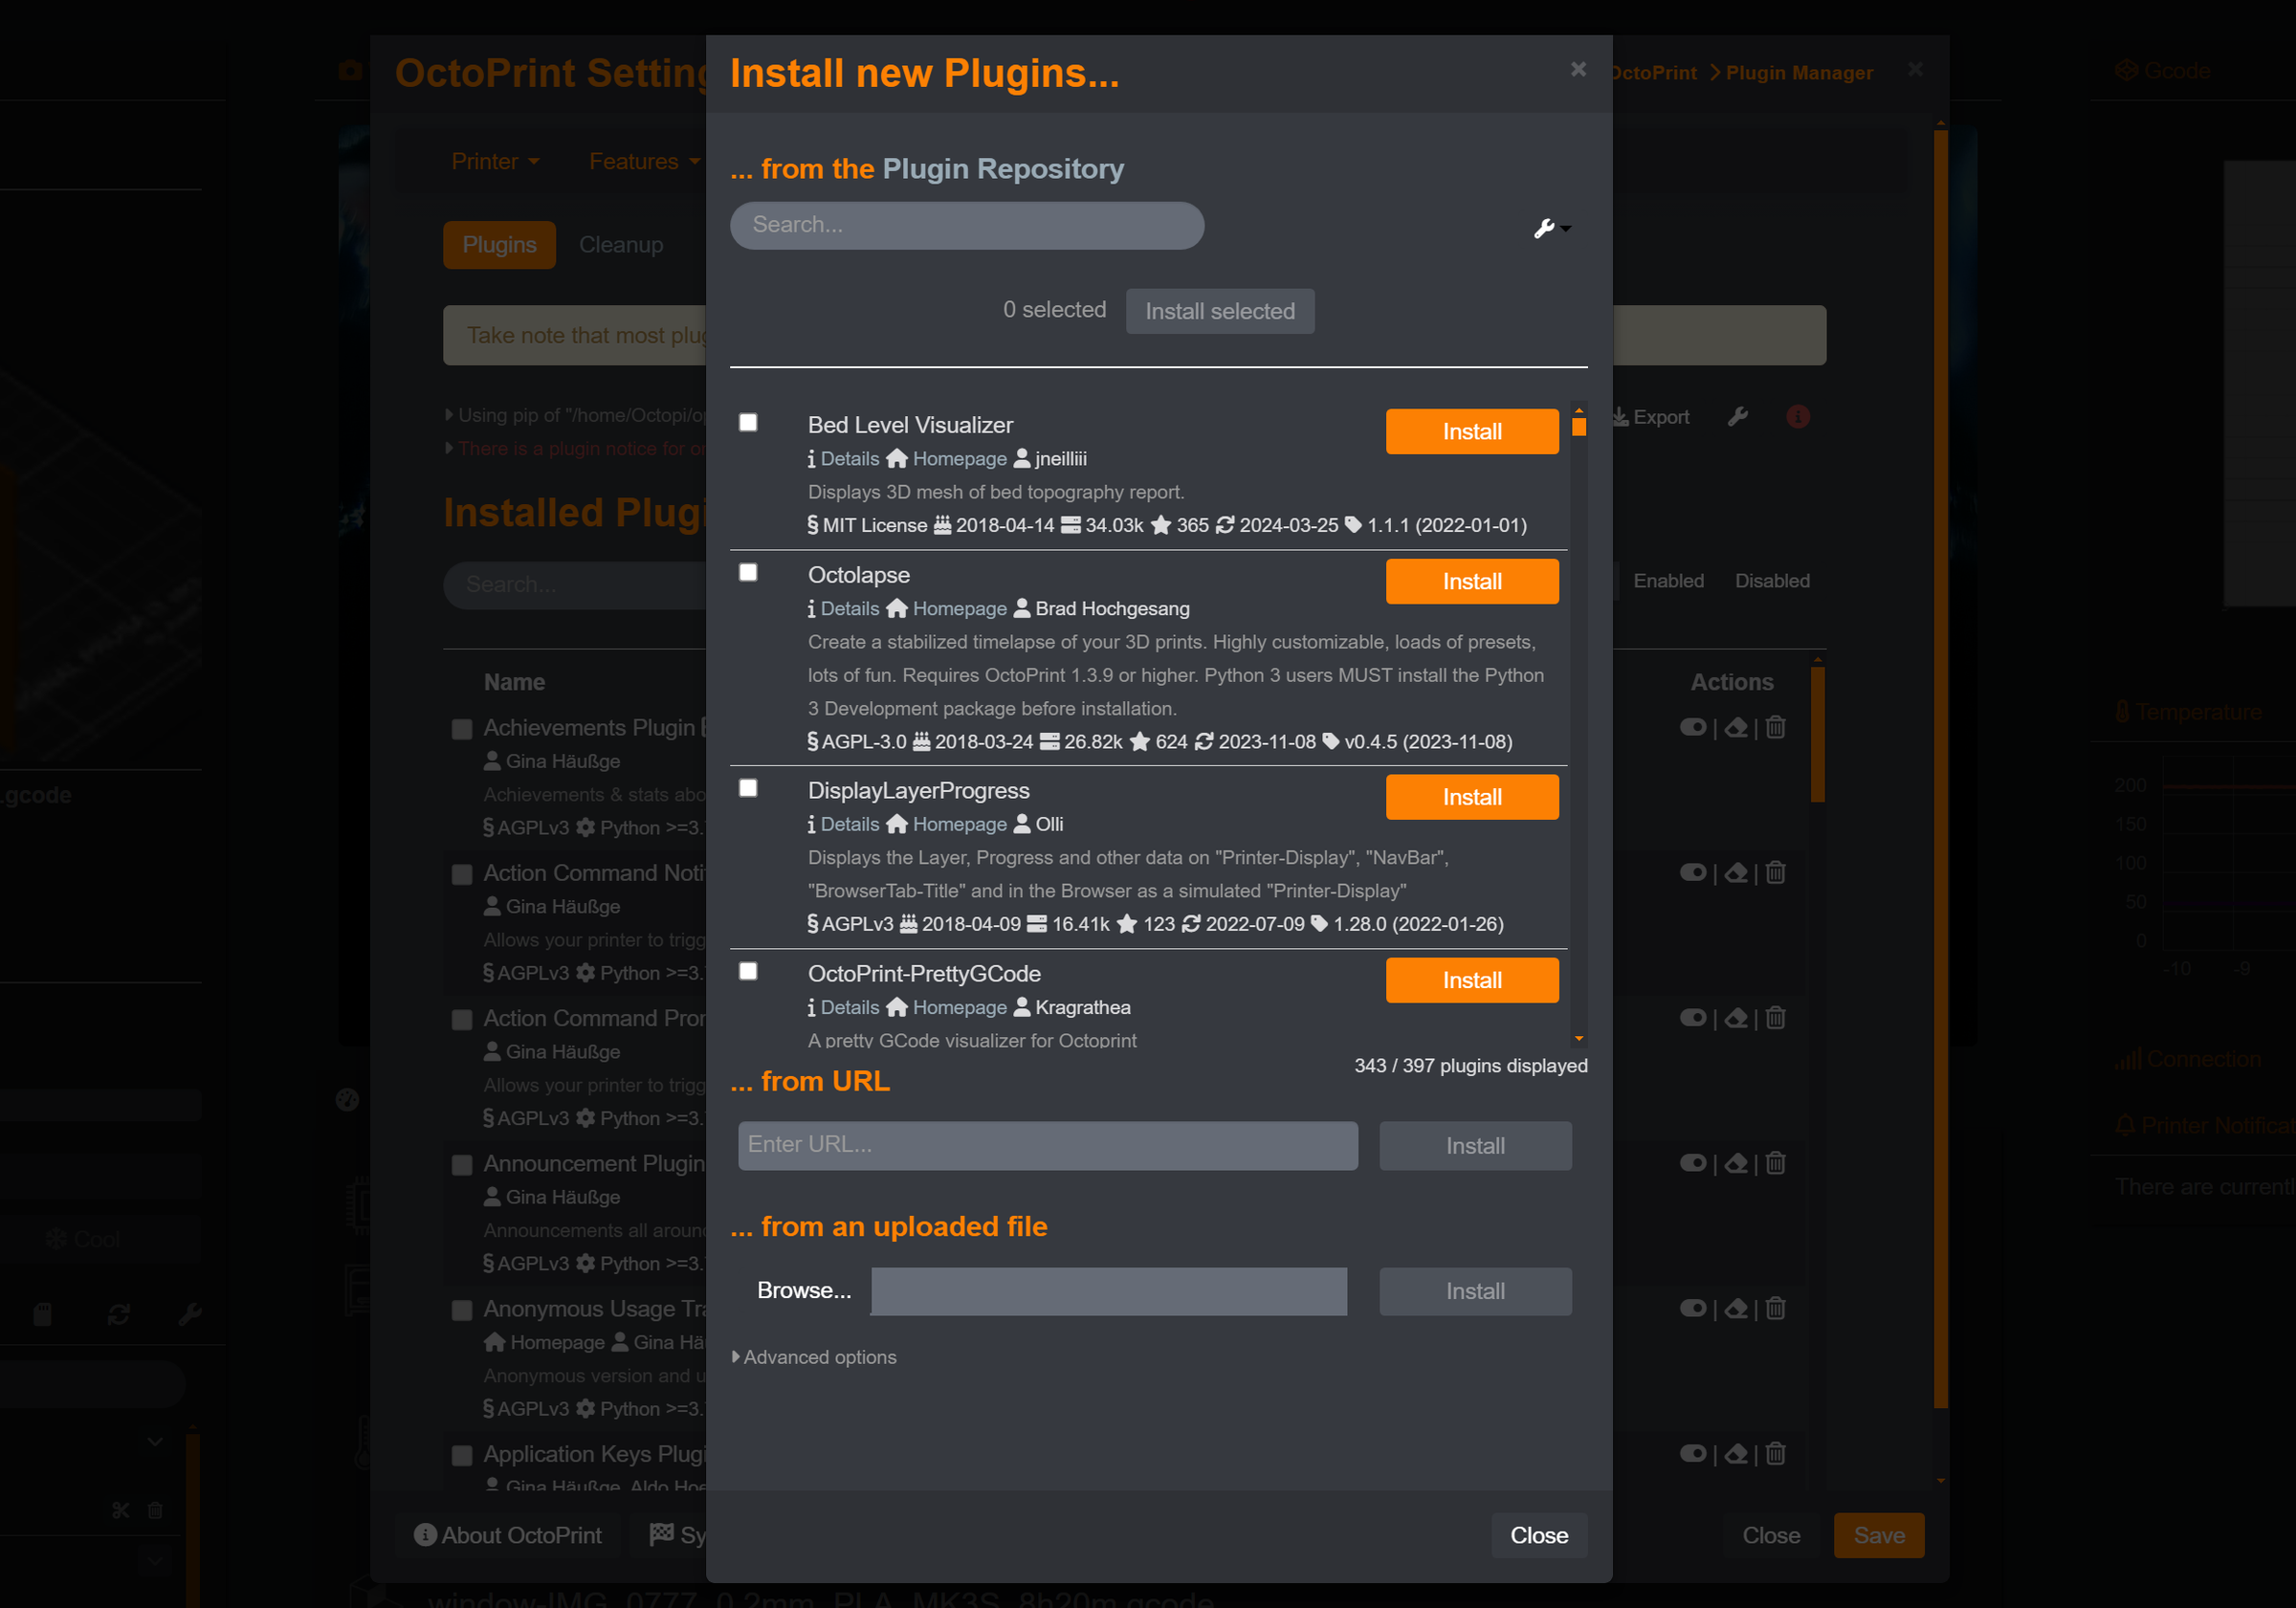Click the Enter URL input field
Screen dimensions: 2296x1608
(1048, 1145)
